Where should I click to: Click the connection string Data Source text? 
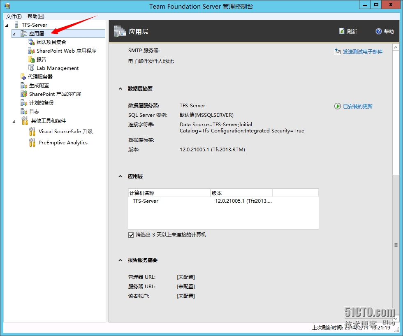click(242, 127)
